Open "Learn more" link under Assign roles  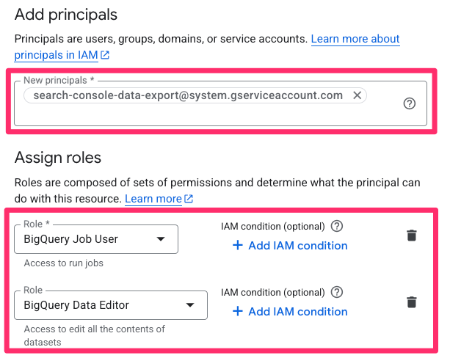[x=153, y=199]
